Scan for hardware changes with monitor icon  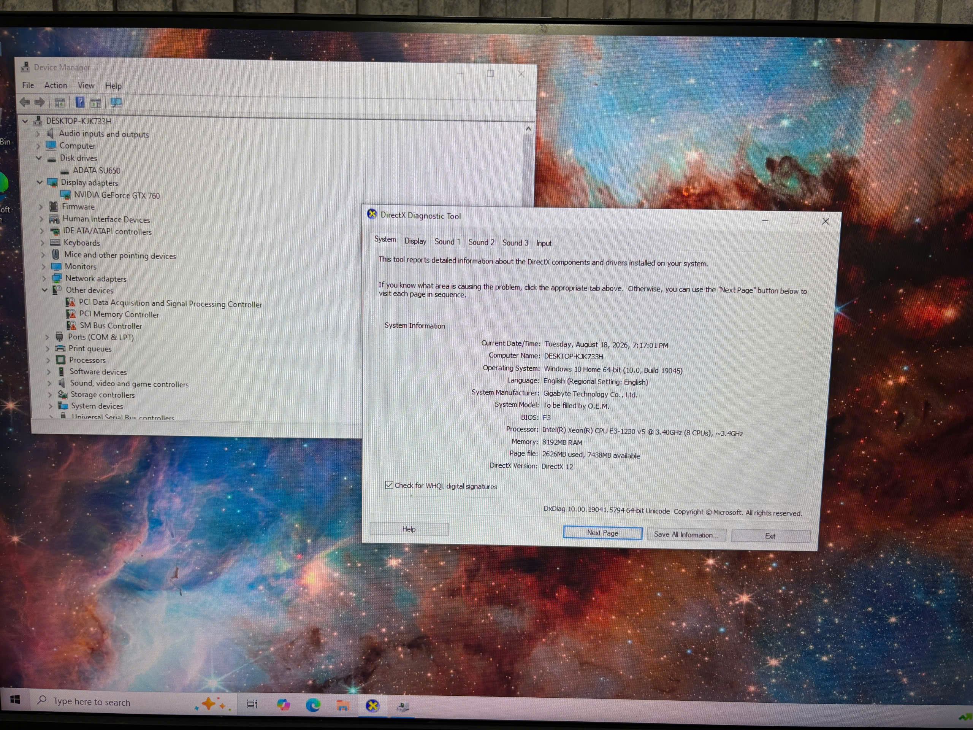[116, 103]
